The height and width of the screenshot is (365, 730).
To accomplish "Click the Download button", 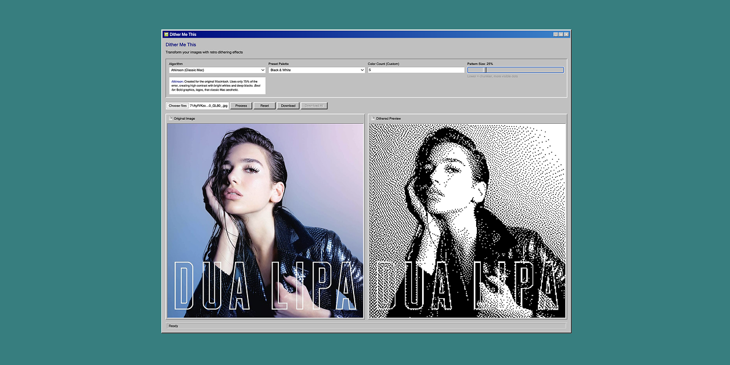I will (x=288, y=106).
